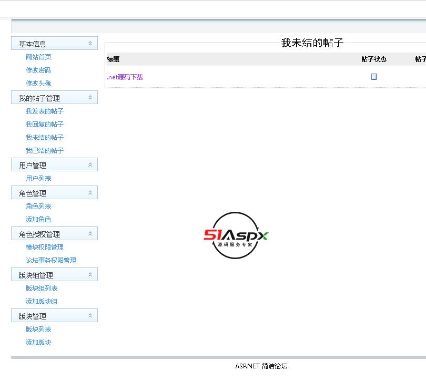Open the 版块列表 link
The width and height of the screenshot is (426, 392).
pyautogui.click(x=38, y=329)
